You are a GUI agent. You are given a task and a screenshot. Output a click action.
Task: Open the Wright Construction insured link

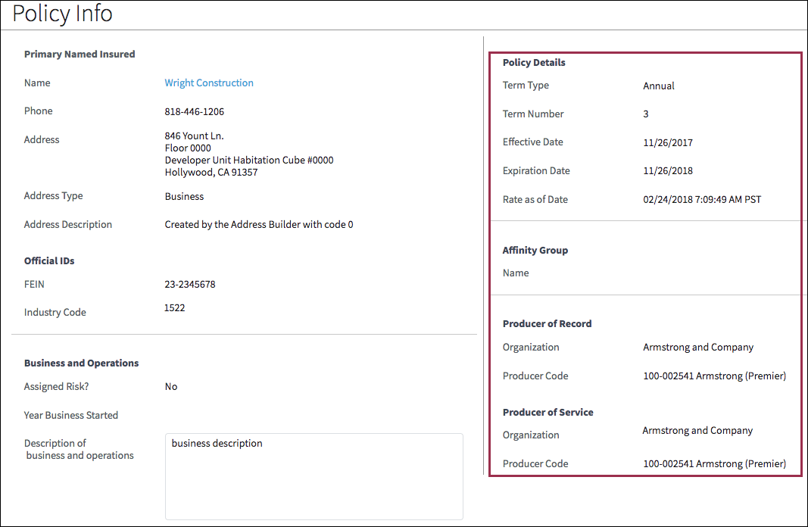(x=209, y=83)
